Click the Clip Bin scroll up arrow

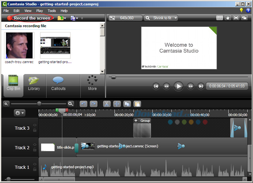(102, 25)
